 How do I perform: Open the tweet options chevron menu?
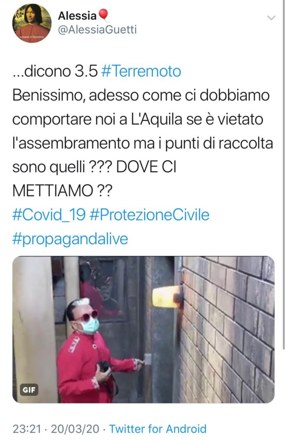click(x=271, y=18)
